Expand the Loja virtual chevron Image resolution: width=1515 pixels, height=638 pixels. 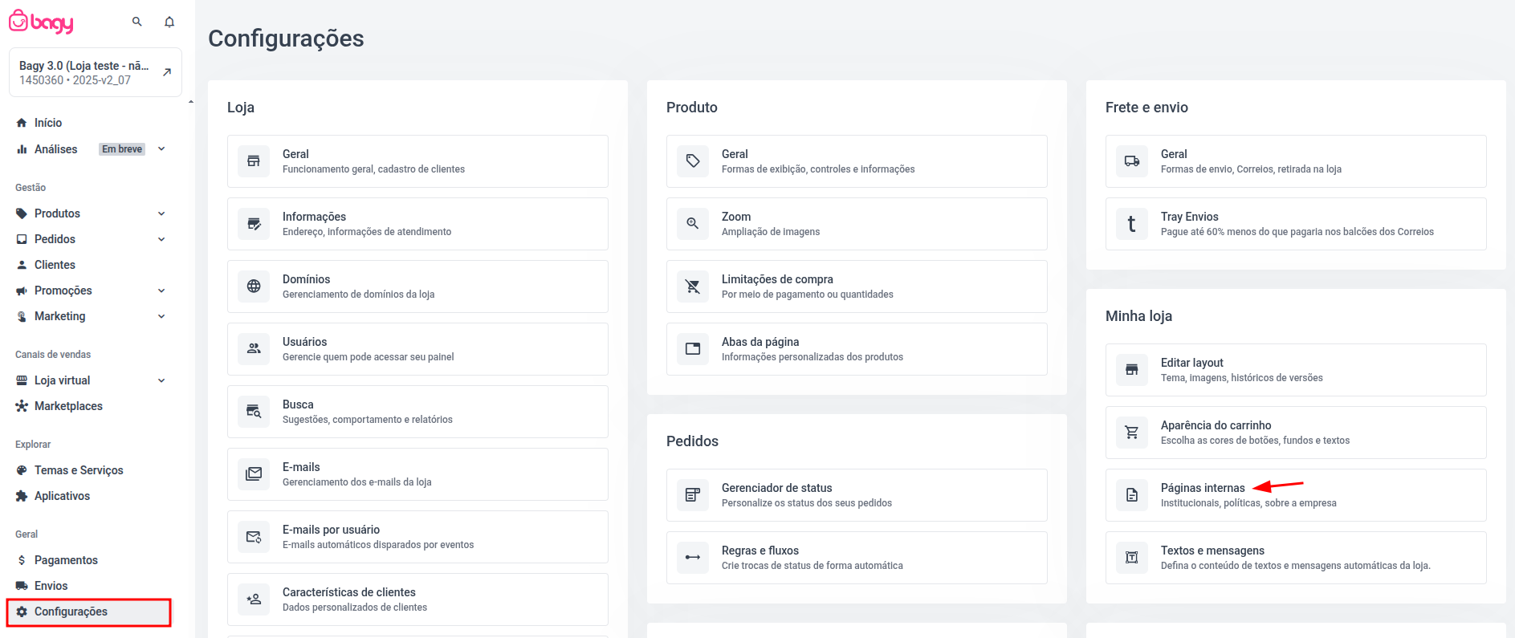161,380
